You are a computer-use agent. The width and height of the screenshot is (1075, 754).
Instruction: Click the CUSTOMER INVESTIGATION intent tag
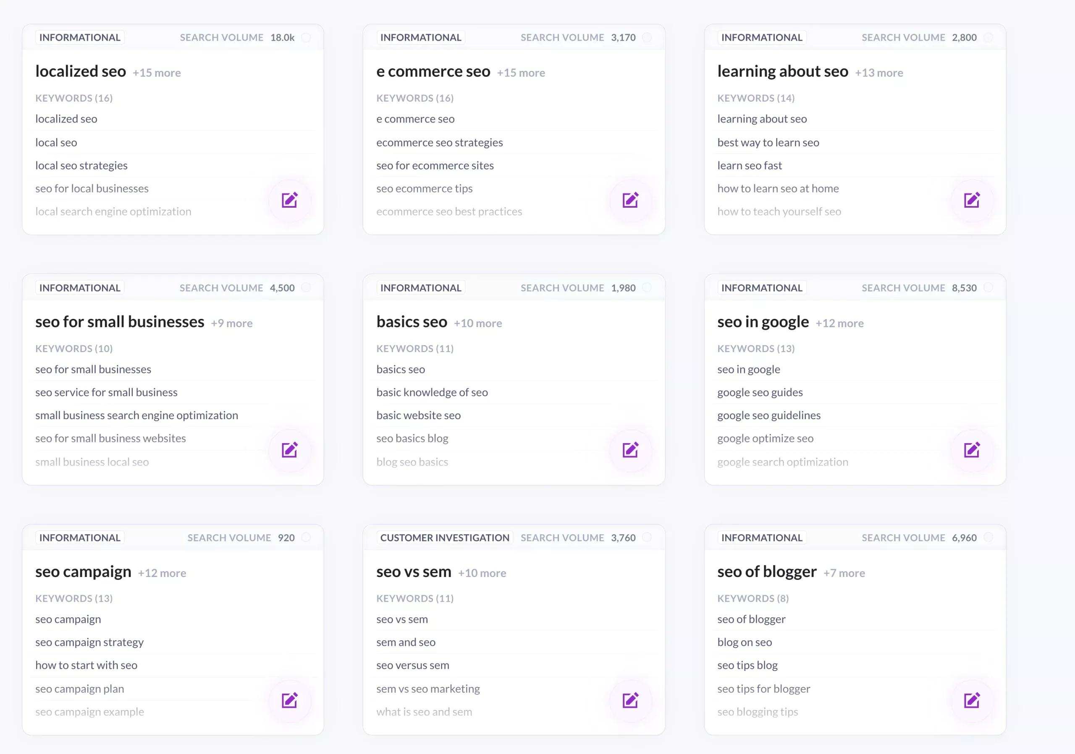pos(445,537)
